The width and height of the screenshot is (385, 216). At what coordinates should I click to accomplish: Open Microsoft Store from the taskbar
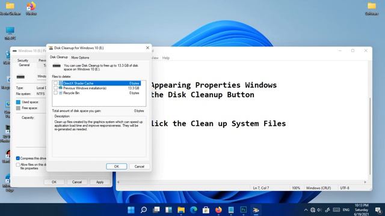click(x=206, y=210)
